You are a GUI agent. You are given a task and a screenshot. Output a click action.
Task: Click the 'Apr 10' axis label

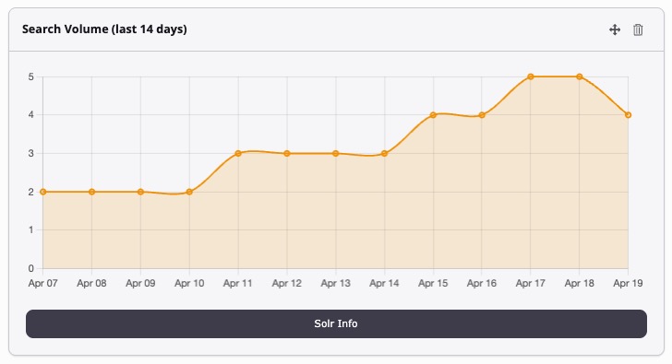click(x=189, y=283)
